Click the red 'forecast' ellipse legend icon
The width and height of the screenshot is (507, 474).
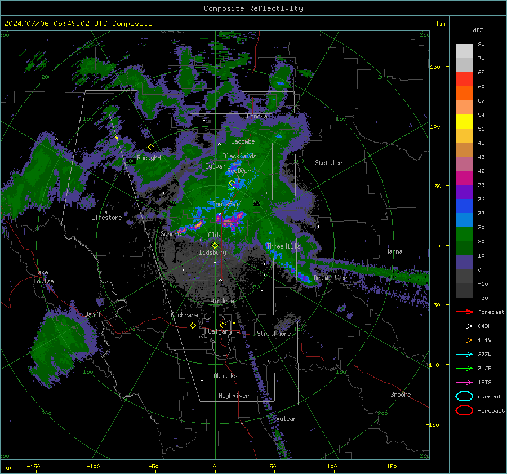[464, 410]
